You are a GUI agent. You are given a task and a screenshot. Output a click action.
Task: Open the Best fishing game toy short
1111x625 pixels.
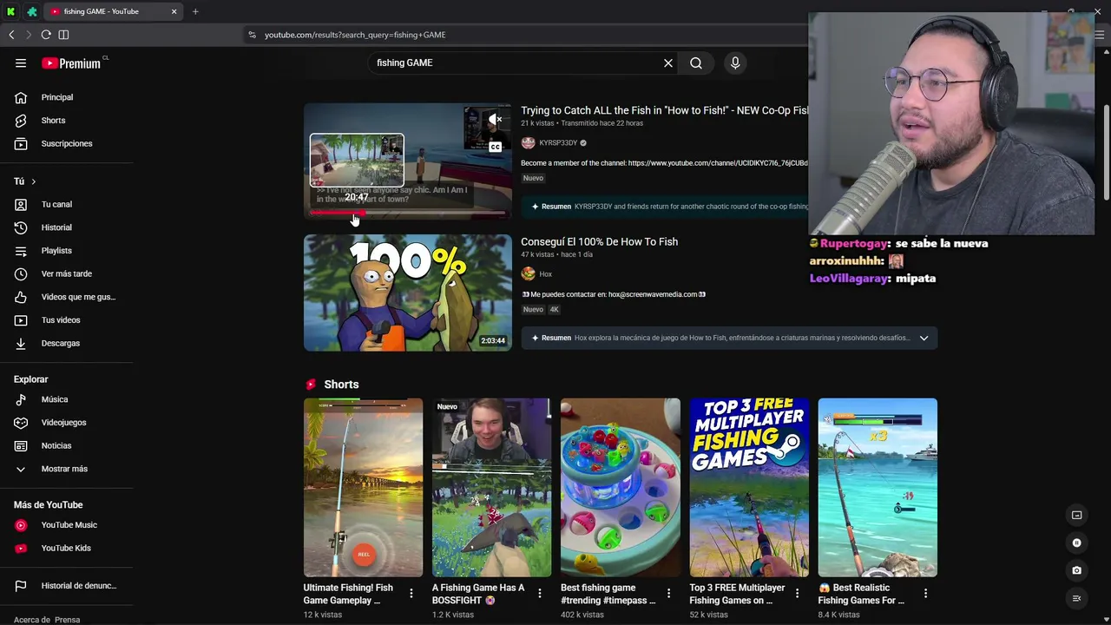pos(620,488)
